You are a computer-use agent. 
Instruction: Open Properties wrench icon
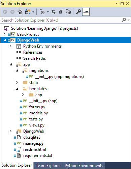(x=78, y=12)
